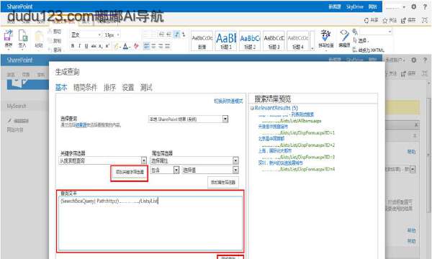Click inside the Query text box
432x259 pixels.
(x=150, y=223)
